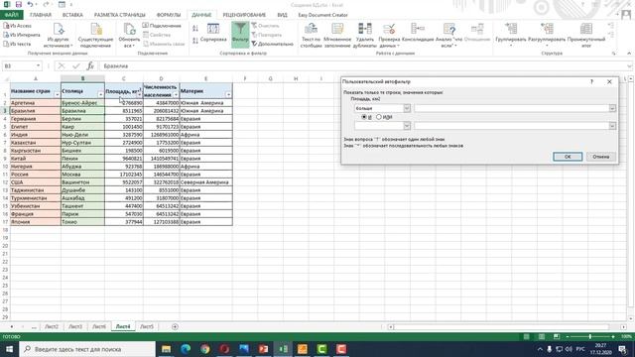This screenshot has height=357, width=635.
Task: Open the ФАЙЛ tab
Action: tap(11, 15)
